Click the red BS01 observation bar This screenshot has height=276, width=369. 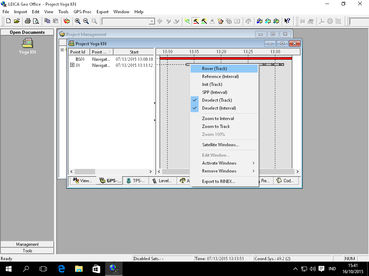click(226, 59)
